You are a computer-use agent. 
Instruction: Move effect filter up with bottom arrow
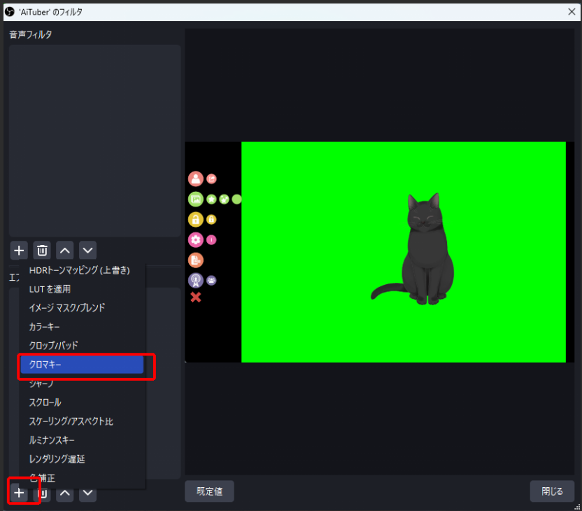coord(64,493)
